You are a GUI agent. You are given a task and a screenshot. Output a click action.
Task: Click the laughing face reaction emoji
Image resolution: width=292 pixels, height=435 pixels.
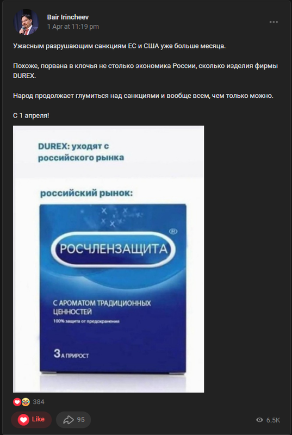coord(26,402)
